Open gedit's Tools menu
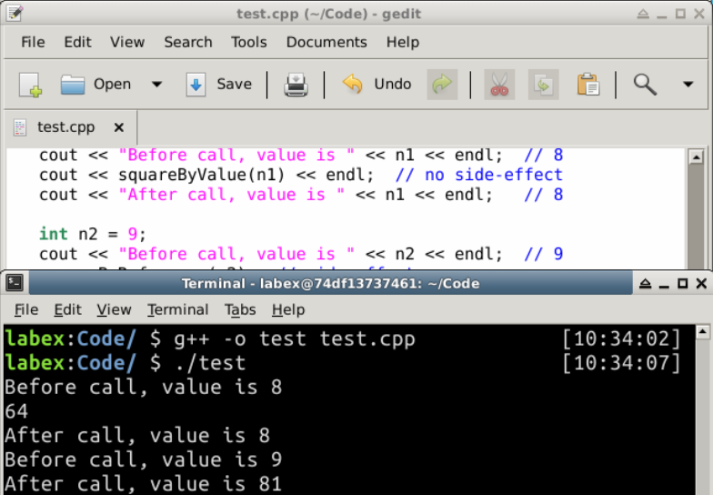Screen dimensions: 713x495 pyautogui.click(x=248, y=42)
